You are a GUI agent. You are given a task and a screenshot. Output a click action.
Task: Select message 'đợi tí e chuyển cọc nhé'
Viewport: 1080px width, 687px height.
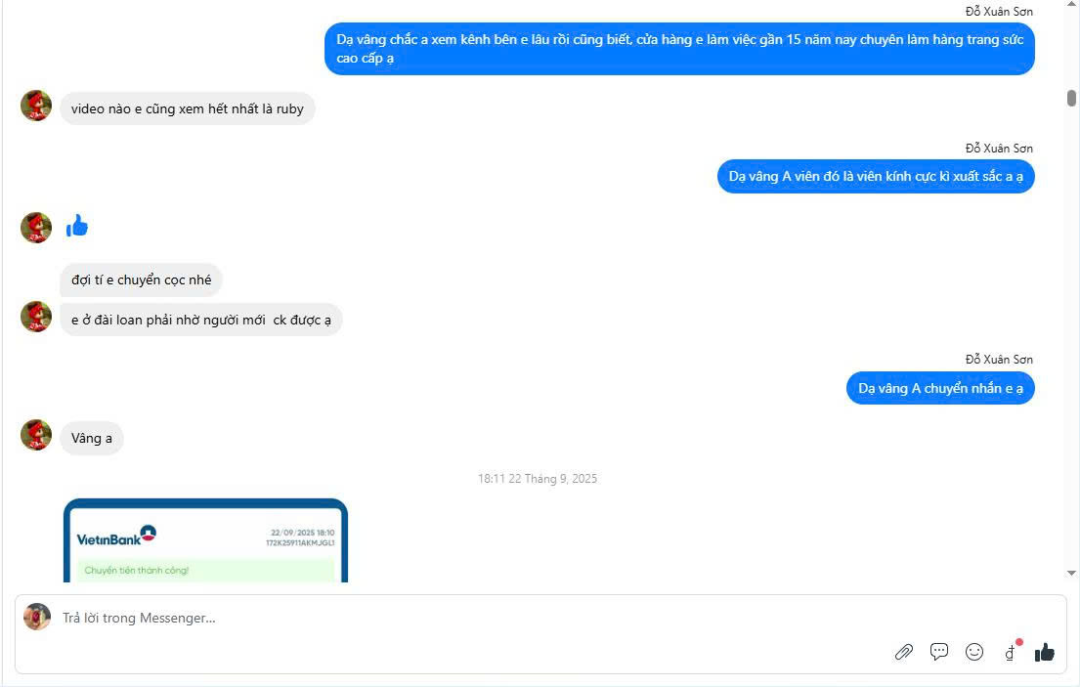pyautogui.click(x=141, y=280)
